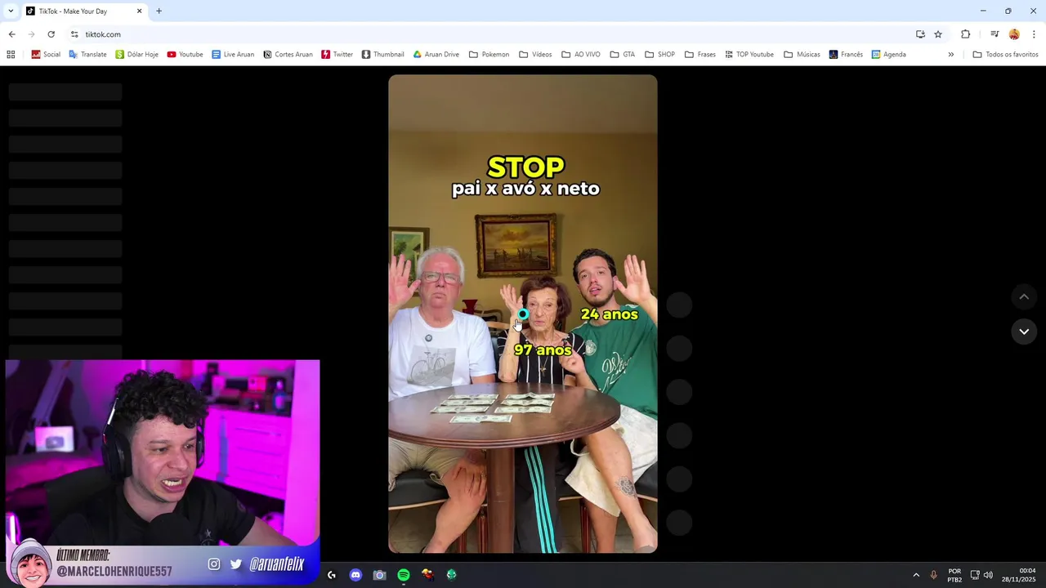This screenshot has height=588, width=1046.
Task: Open the Chrome profile avatar
Action: coord(1014,34)
